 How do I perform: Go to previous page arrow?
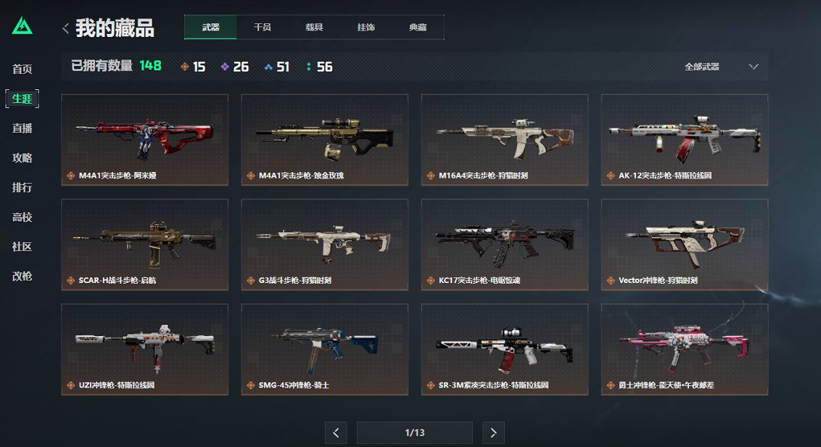pos(336,433)
